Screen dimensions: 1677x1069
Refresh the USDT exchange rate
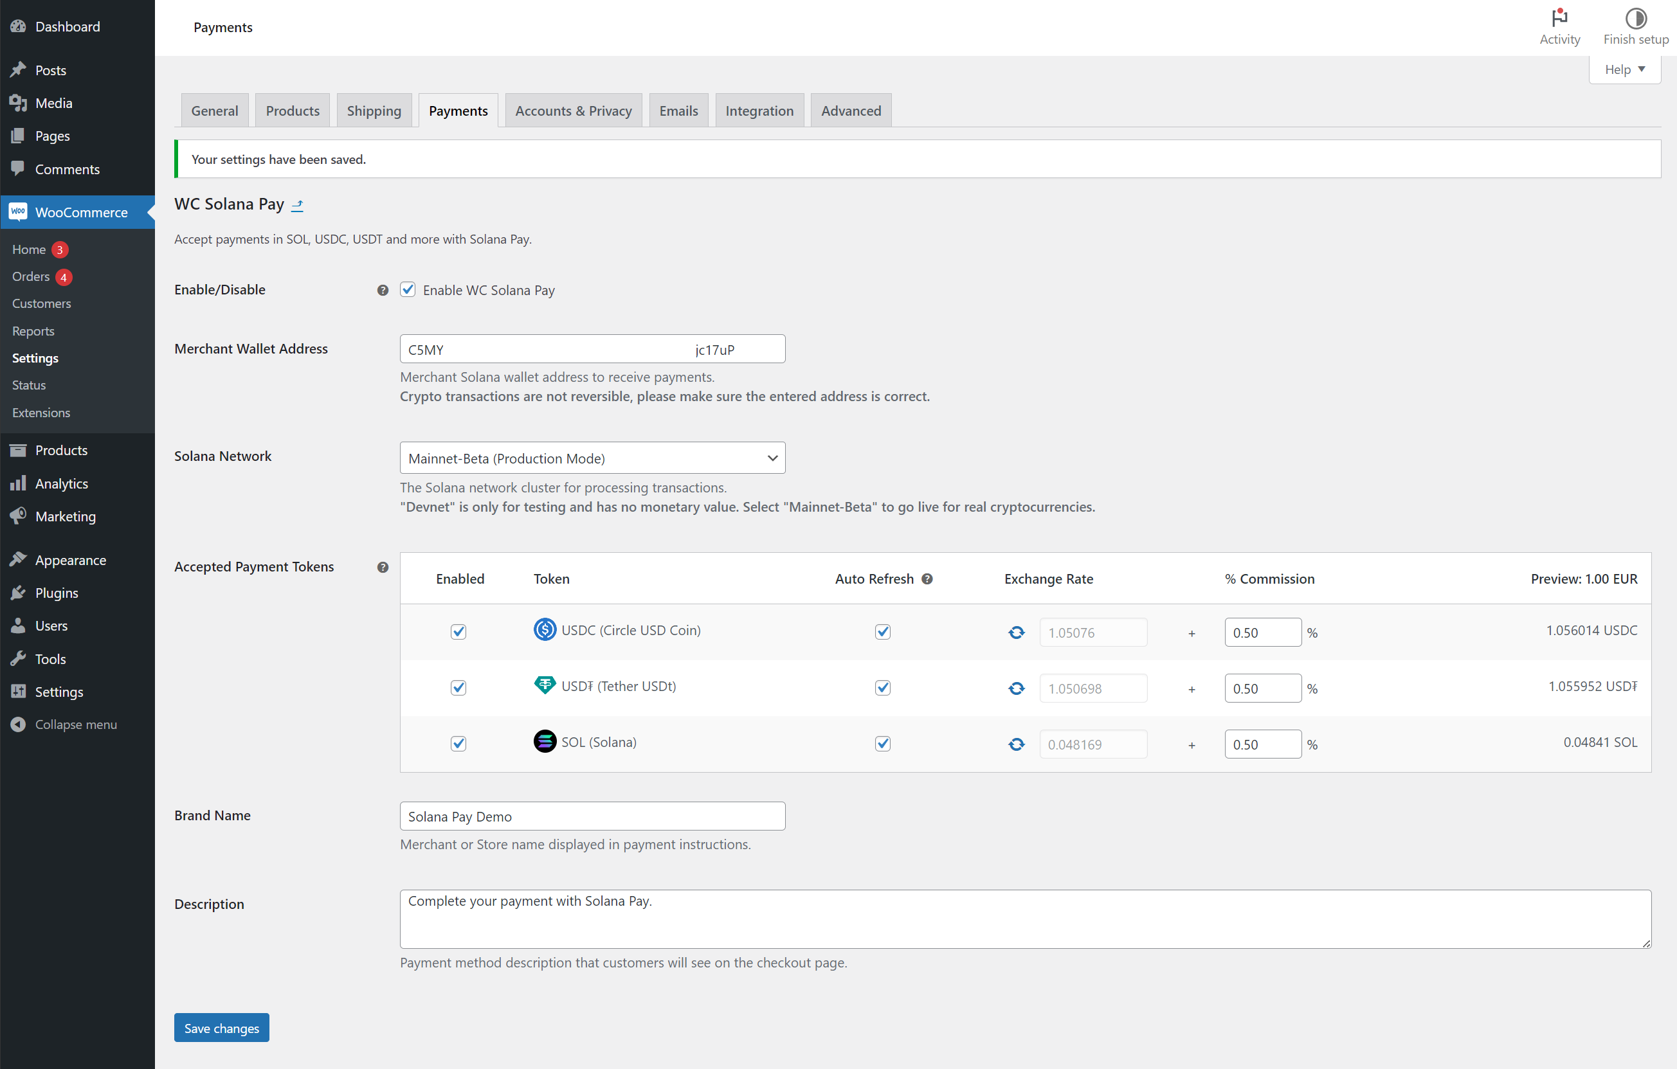pyautogui.click(x=1016, y=688)
